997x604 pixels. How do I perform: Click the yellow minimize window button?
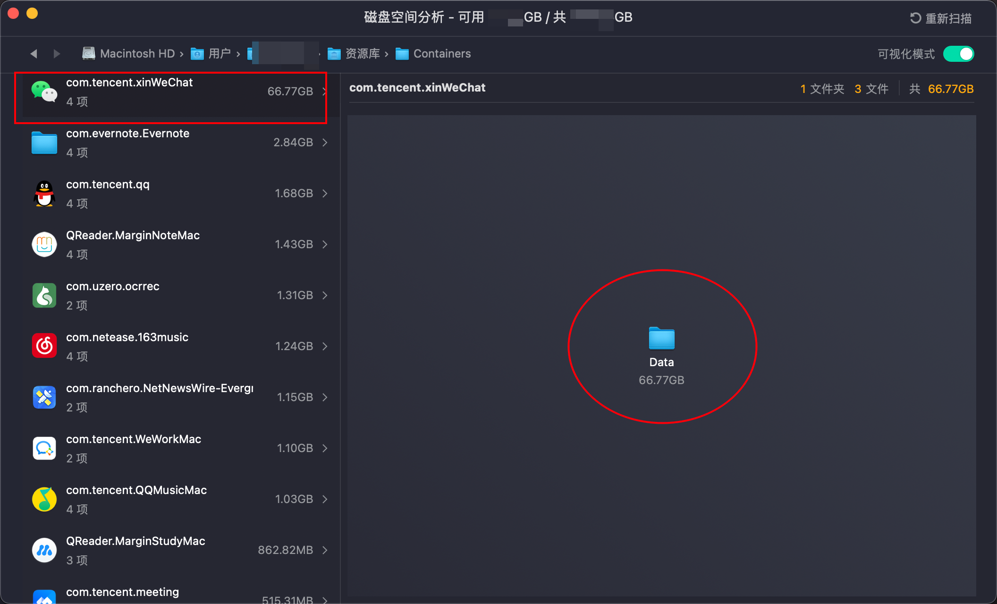(x=32, y=13)
